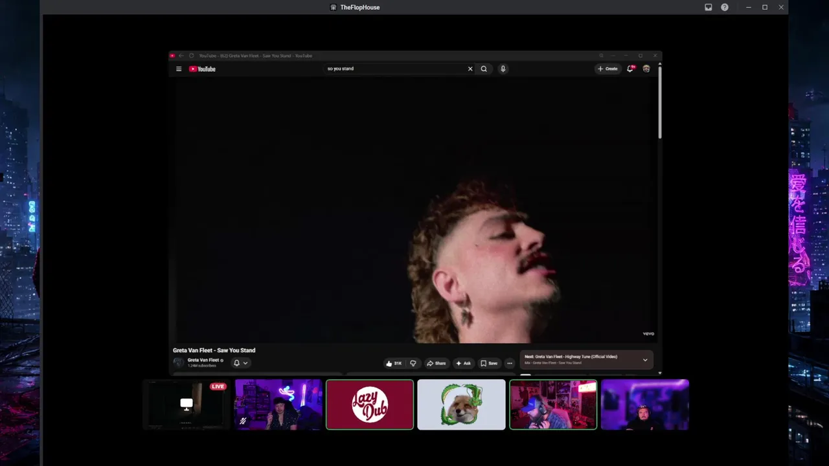Image resolution: width=829 pixels, height=466 pixels.
Task: Expand the Next: Highway Tune playlist panel
Action: click(645, 360)
